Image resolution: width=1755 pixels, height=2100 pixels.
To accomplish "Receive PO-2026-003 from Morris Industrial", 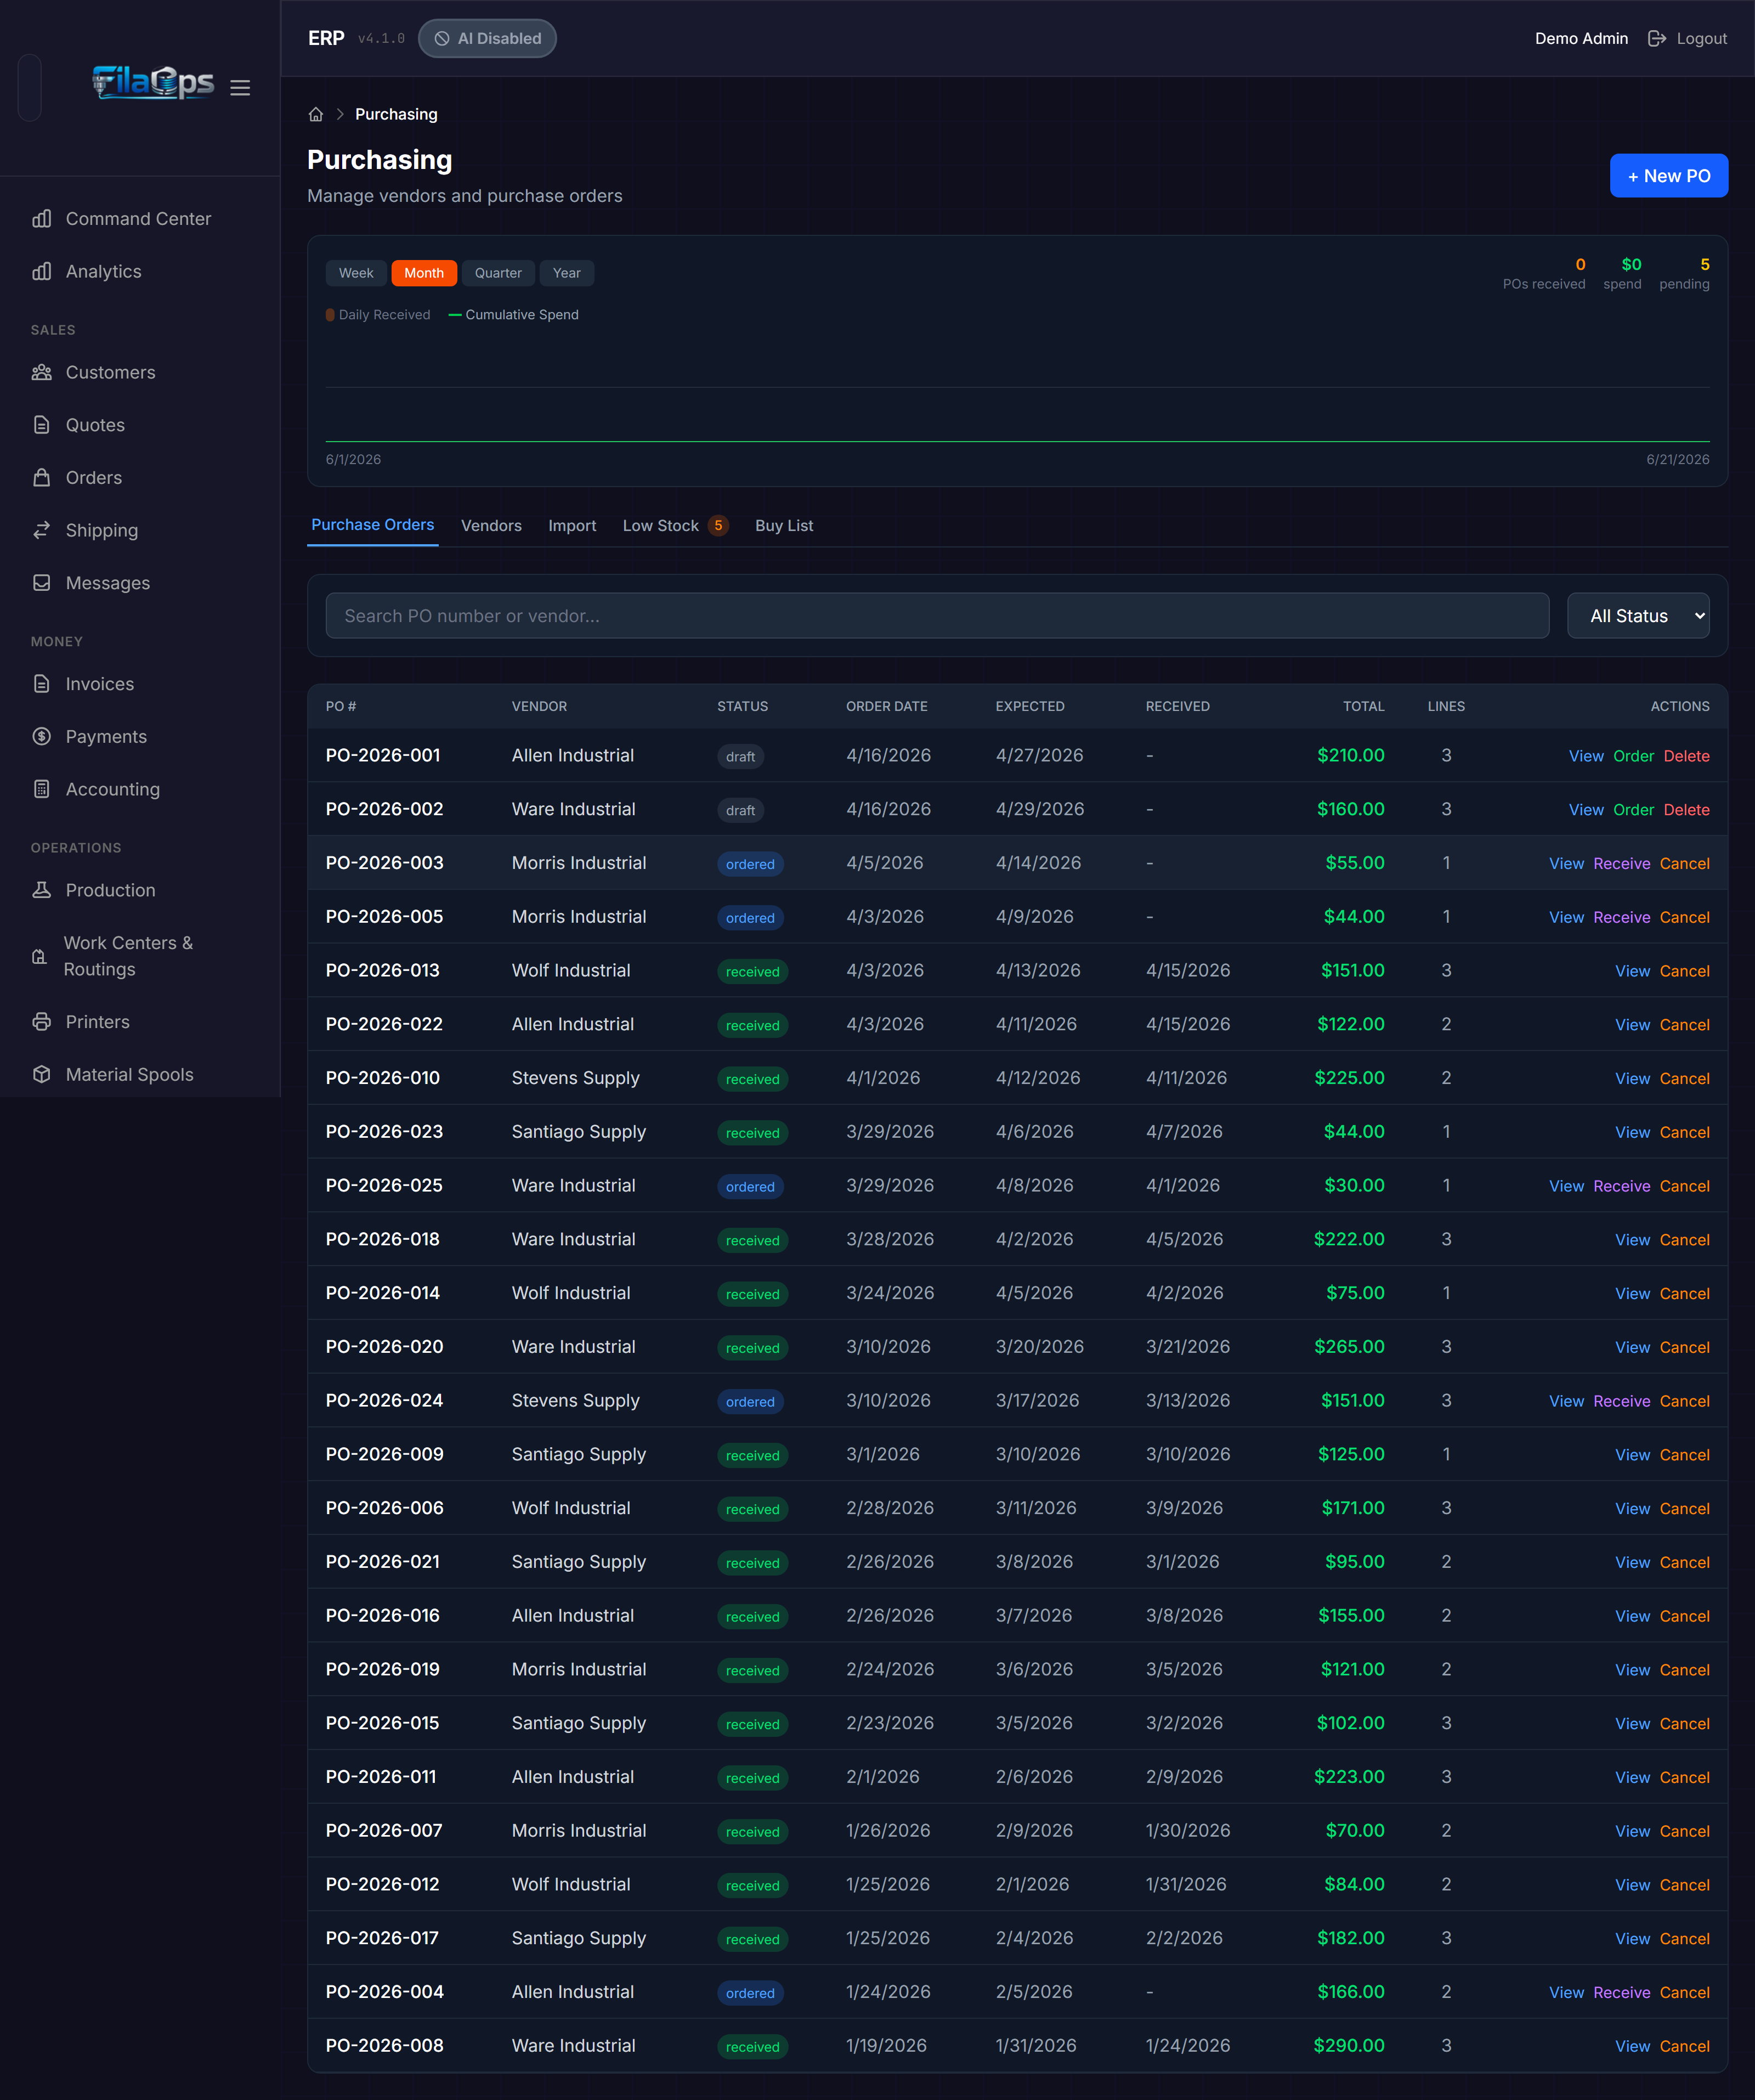I will click(x=1621, y=864).
